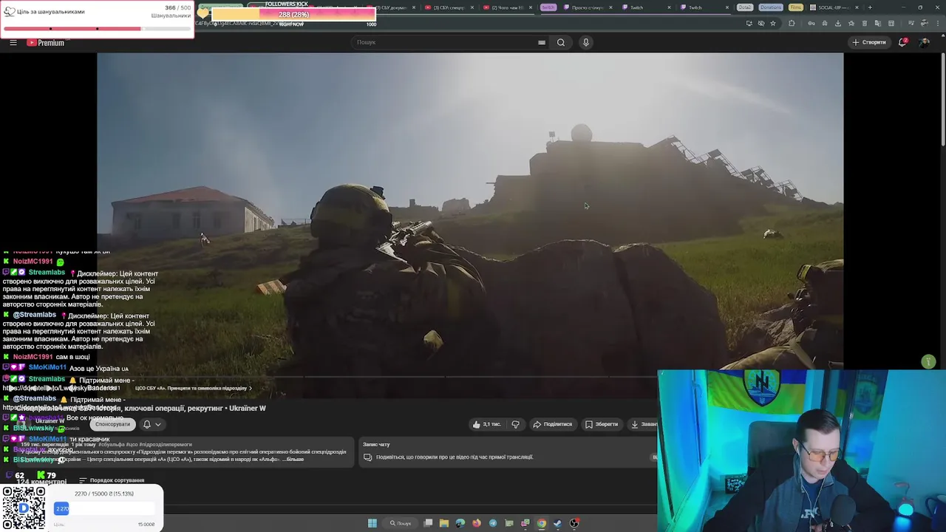Click the Поділитися share button
The height and width of the screenshot is (532, 946).
[553, 424]
